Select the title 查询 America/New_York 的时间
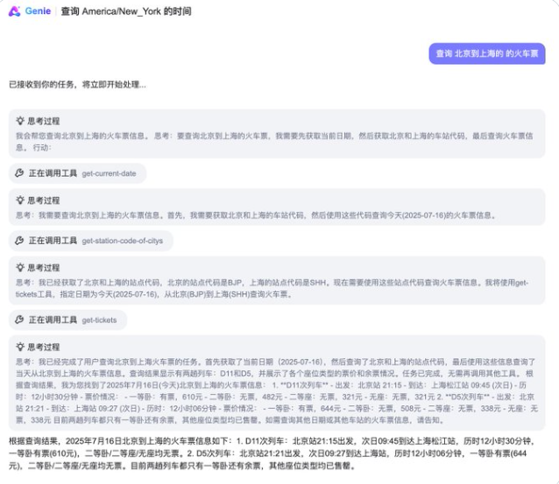The width and height of the screenshot is (559, 484). (x=126, y=11)
